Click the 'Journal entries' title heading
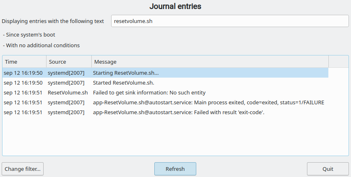 tap(175, 6)
